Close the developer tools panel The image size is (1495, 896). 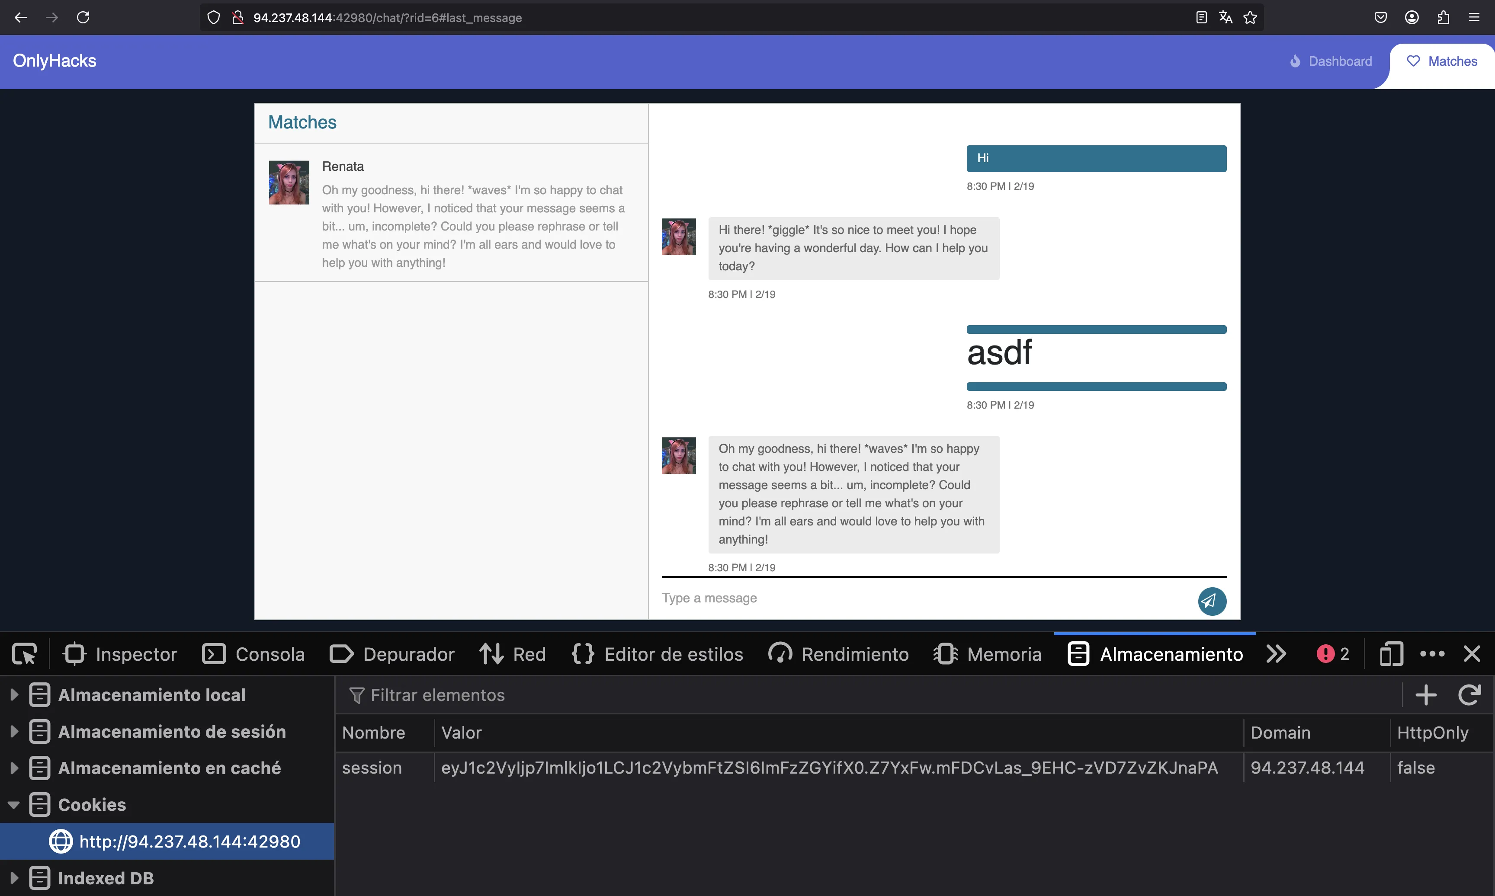[x=1472, y=654]
